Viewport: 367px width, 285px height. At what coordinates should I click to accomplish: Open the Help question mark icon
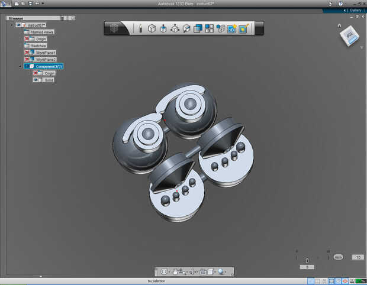pyautogui.click(x=340, y=4)
